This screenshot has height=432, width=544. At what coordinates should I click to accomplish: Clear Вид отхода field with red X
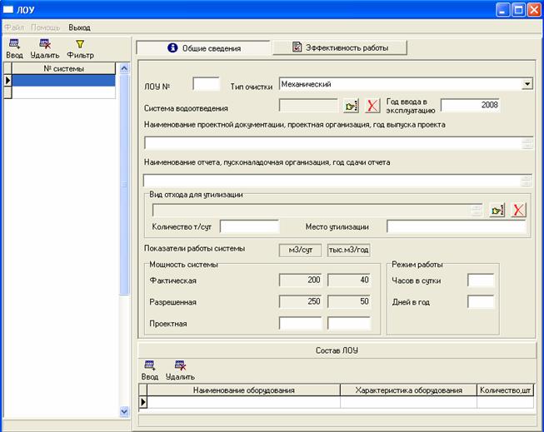click(x=518, y=210)
